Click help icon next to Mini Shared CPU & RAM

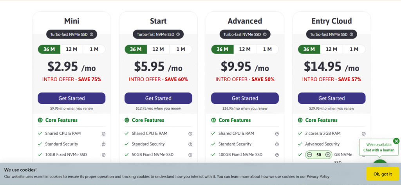(x=104, y=133)
